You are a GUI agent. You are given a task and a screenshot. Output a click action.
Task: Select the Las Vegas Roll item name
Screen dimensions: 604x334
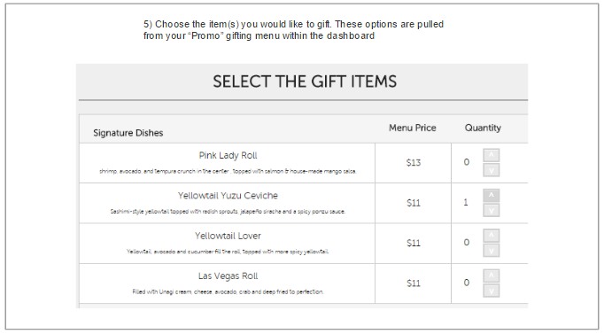point(228,276)
